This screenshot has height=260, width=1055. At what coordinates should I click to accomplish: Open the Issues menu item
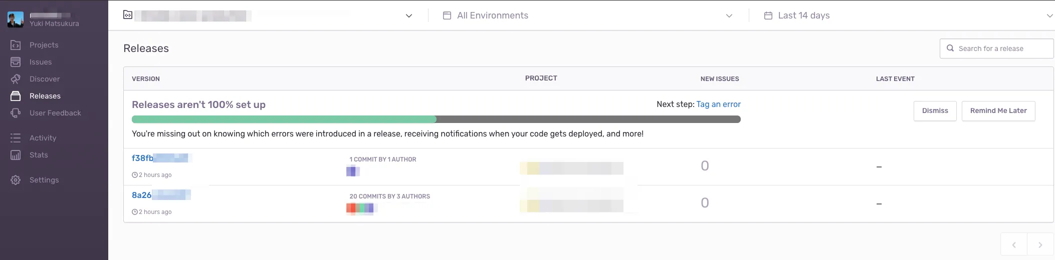pos(40,62)
